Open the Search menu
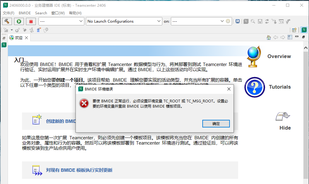 point(41,13)
